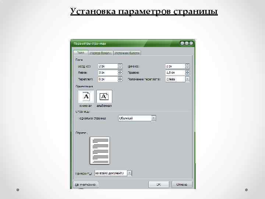Click the dialog minimize button in title bar

[182, 43]
